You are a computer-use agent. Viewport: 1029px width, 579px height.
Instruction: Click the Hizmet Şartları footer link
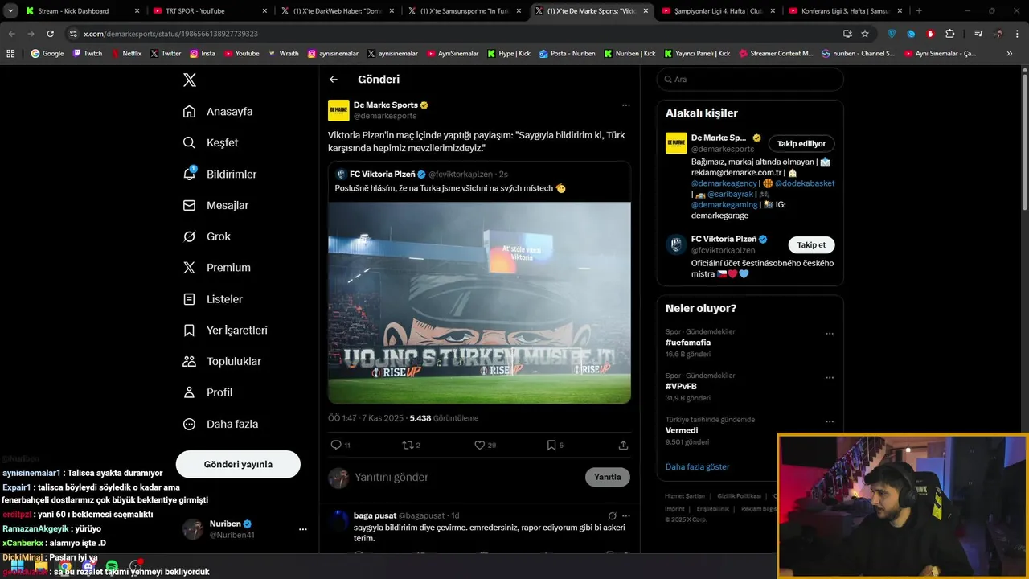pyautogui.click(x=685, y=496)
